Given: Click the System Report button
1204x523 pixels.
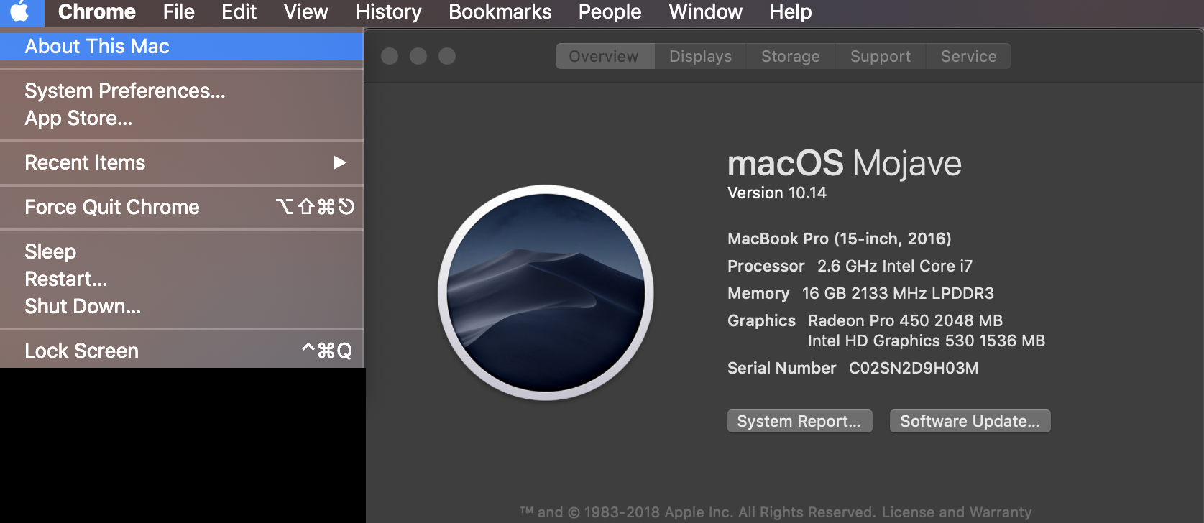Looking at the screenshot, I should (x=799, y=422).
